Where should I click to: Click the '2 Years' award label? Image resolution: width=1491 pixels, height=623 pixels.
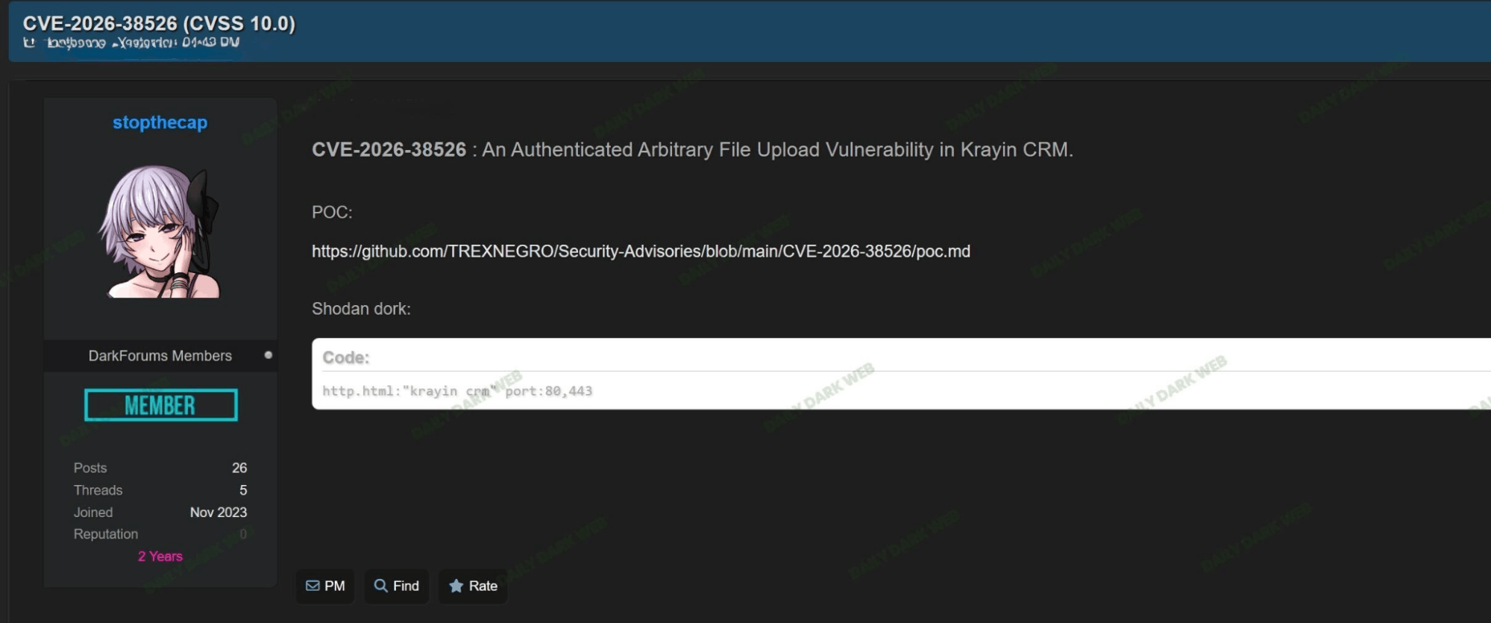[160, 557]
